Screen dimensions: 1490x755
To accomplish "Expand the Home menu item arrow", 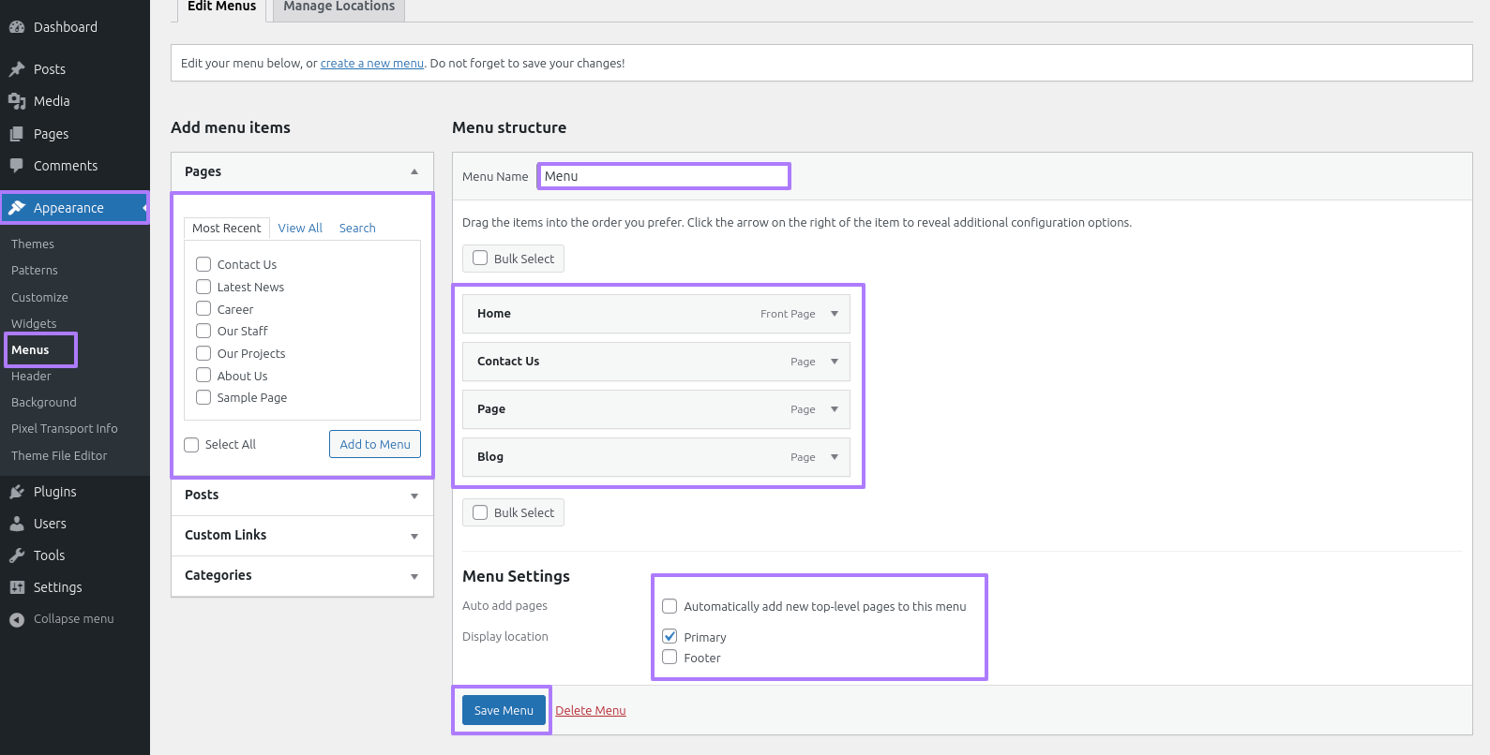I will pos(835,314).
